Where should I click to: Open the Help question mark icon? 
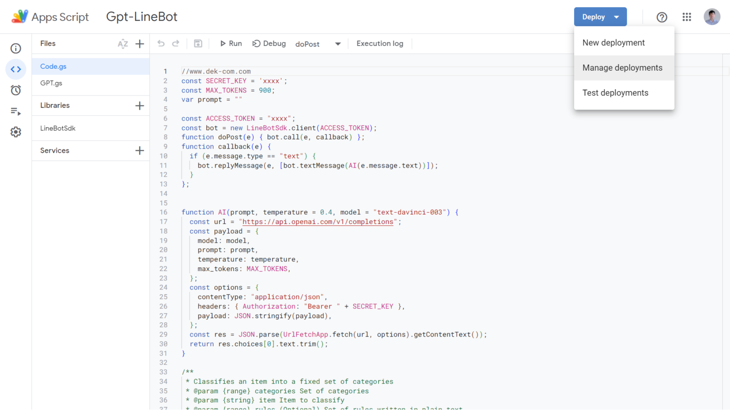click(x=662, y=17)
